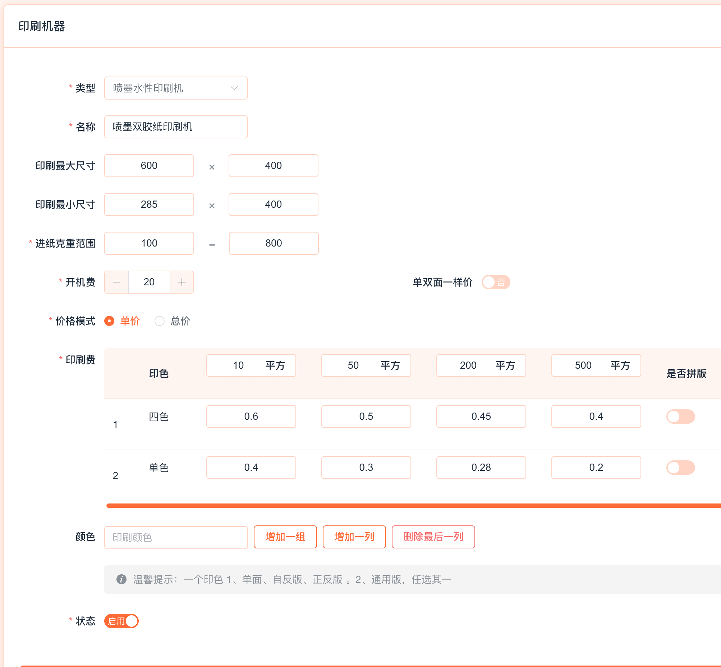Click the 删除最后一列 button

pos(433,537)
